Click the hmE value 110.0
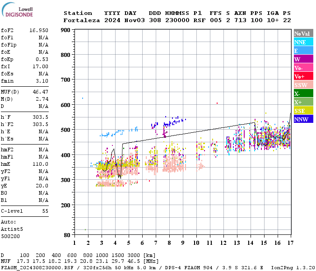The image size is (316, 271). pos(40,164)
